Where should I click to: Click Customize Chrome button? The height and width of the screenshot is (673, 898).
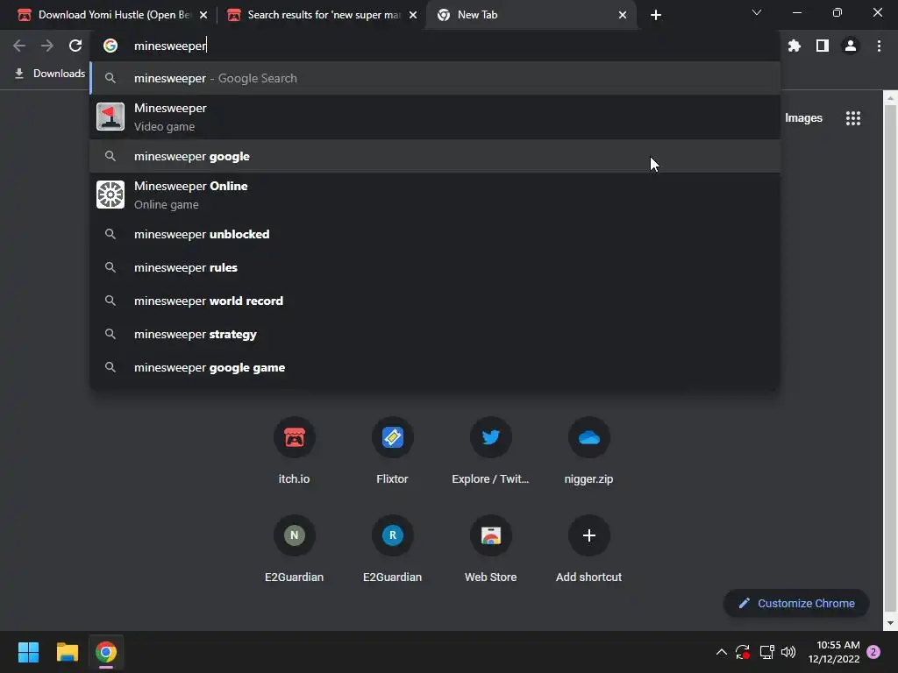click(796, 603)
